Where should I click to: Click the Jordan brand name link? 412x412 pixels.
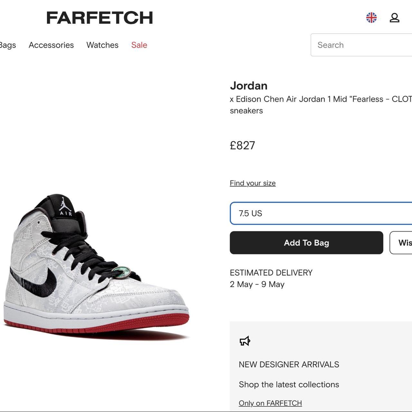pos(248,86)
